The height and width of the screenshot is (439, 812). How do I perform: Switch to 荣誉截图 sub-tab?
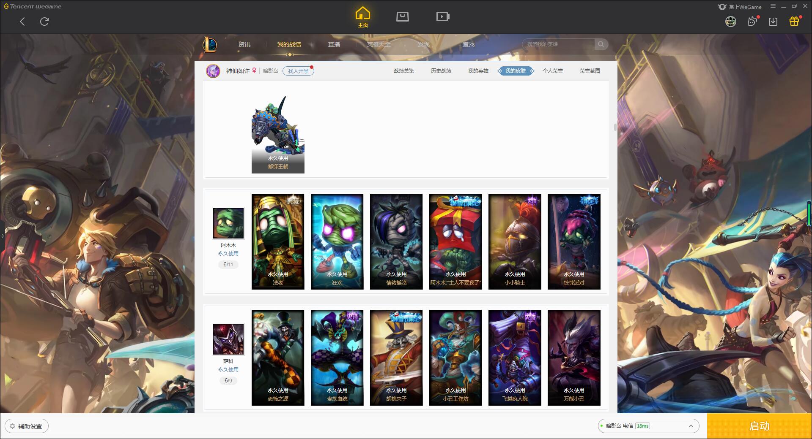tap(590, 71)
